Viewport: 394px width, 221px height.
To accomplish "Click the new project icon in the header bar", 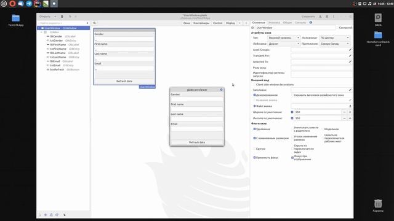I will click(x=62, y=17).
